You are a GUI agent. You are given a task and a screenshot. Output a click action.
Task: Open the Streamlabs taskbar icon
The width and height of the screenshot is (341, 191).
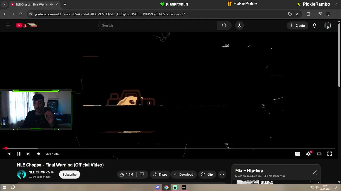tap(175, 188)
